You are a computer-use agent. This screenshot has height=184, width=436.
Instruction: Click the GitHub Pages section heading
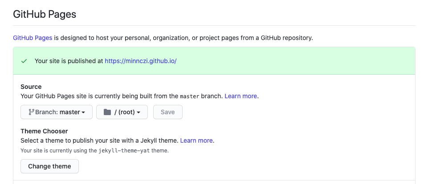pyautogui.click(x=45, y=14)
